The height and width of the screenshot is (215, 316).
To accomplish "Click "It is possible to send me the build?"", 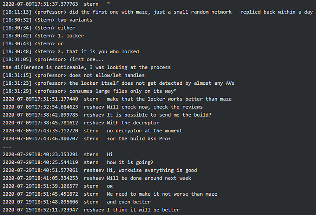I will [x=159, y=115].
